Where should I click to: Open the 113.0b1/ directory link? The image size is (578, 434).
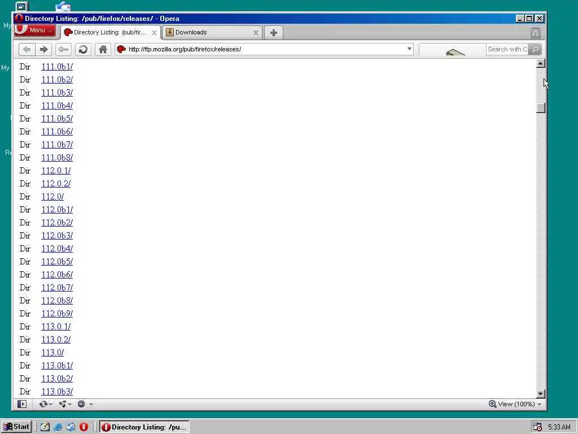(57, 366)
